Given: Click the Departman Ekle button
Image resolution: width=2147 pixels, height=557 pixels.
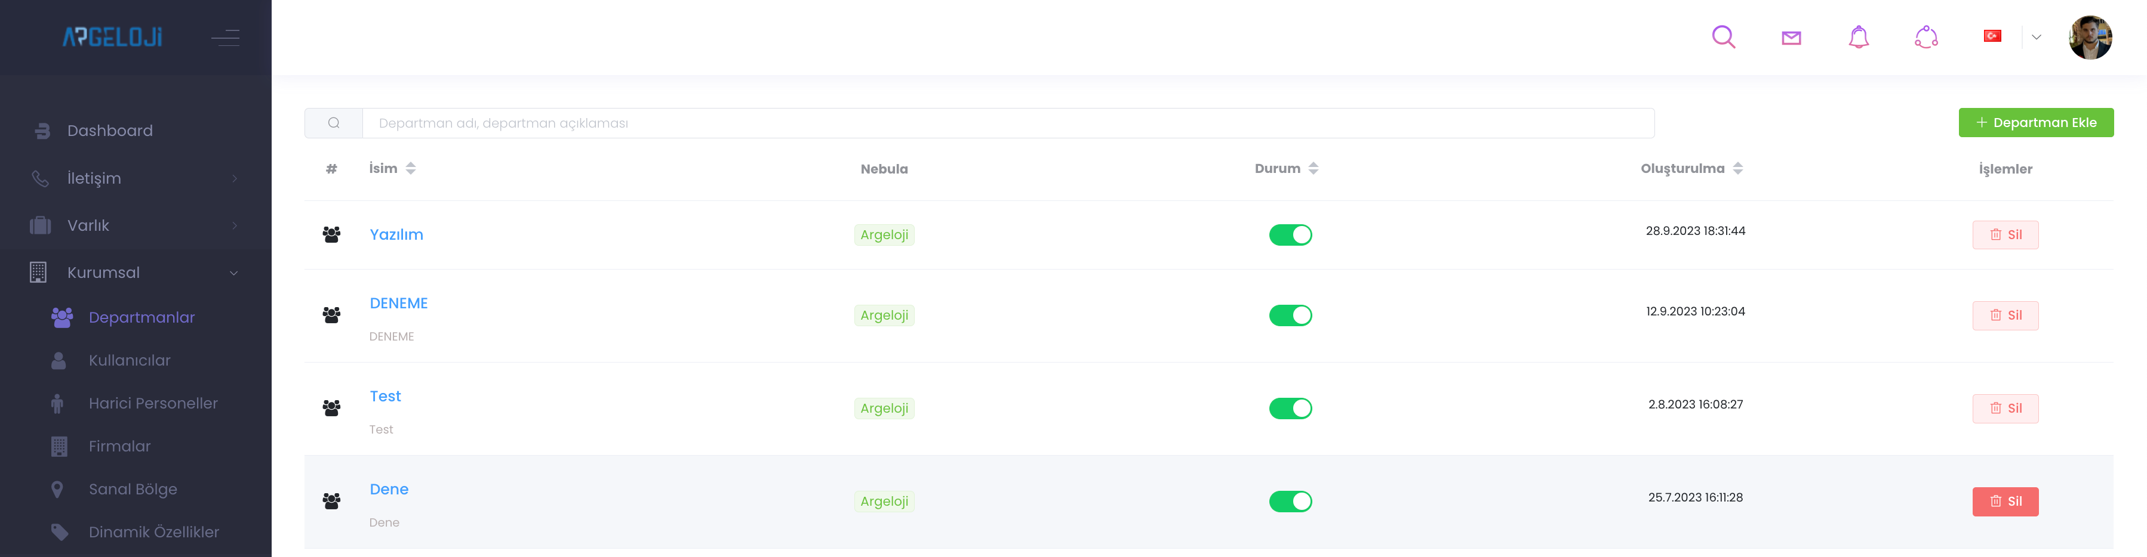Looking at the screenshot, I should click(2035, 122).
